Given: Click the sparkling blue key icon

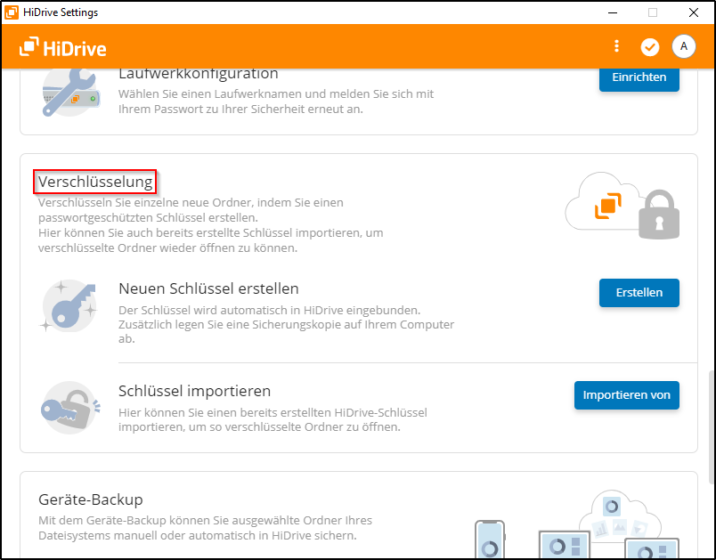Looking at the screenshot, I should point(70,305).
